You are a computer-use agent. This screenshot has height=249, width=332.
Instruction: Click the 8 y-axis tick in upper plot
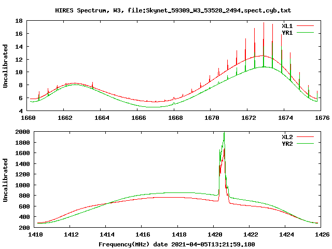coord(21,85)
